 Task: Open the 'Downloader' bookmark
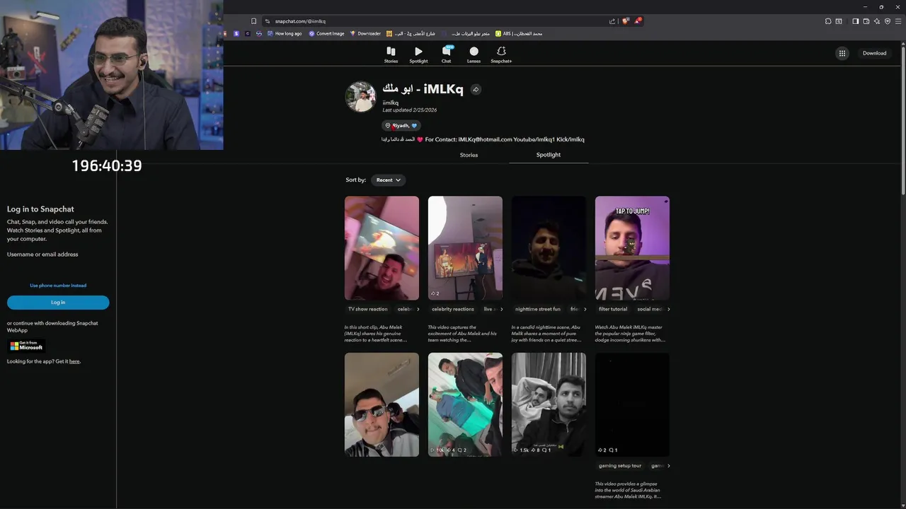pos(365,33)
